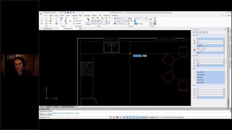
Task: Click the Close option in command window
Action: [49, 113]
